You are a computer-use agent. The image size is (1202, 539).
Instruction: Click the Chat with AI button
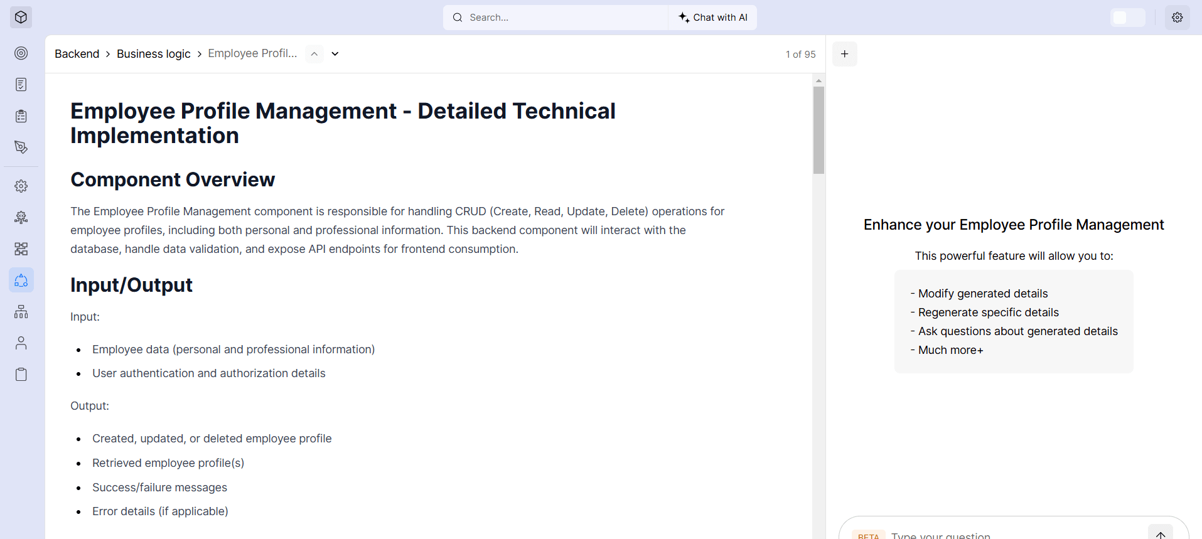tap(713, 18)
